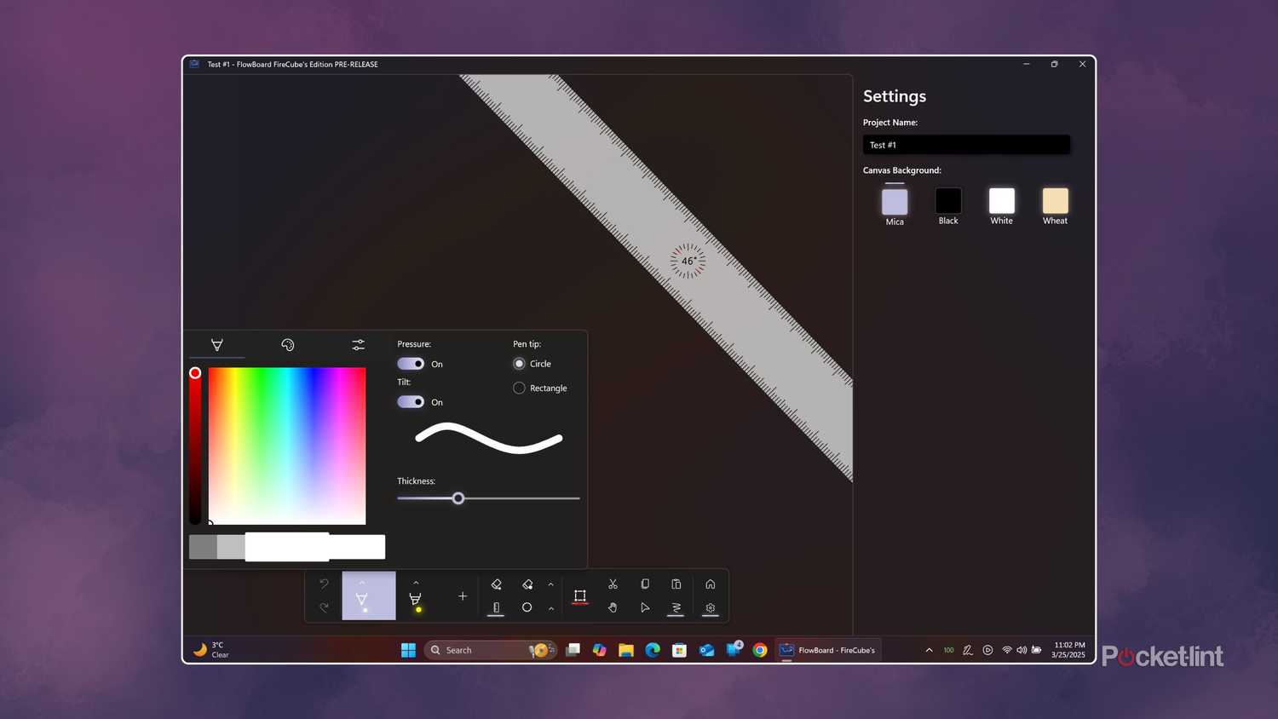Select the Rectangle pen tip
Screen dimensions: 1278x719
519,388
